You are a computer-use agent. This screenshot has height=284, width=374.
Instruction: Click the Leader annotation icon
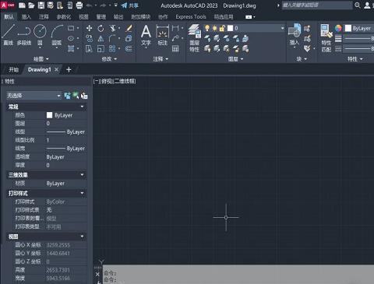(x=175, y=38)
